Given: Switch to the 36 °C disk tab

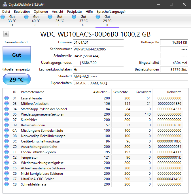Looking at the screenshot, I should point(60,21).
